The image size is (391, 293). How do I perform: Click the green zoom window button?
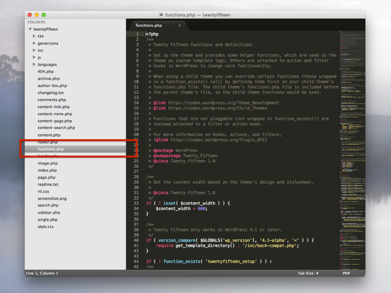pyautogui.click(x=44, y=15)
